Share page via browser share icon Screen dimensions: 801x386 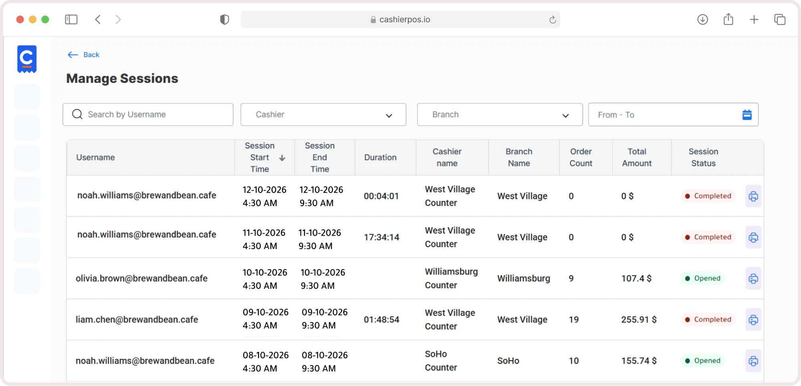click(x=728, y=19)
